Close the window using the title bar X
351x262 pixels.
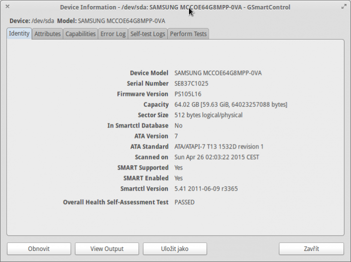(x=8, y=7)
